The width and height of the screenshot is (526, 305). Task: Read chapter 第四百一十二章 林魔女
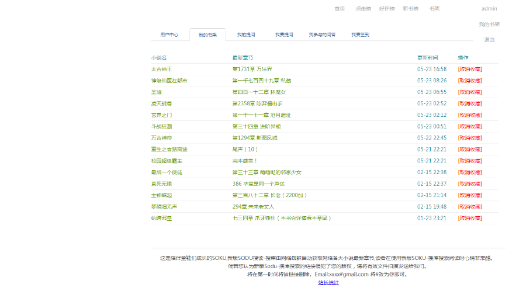[x=259, y=92]
